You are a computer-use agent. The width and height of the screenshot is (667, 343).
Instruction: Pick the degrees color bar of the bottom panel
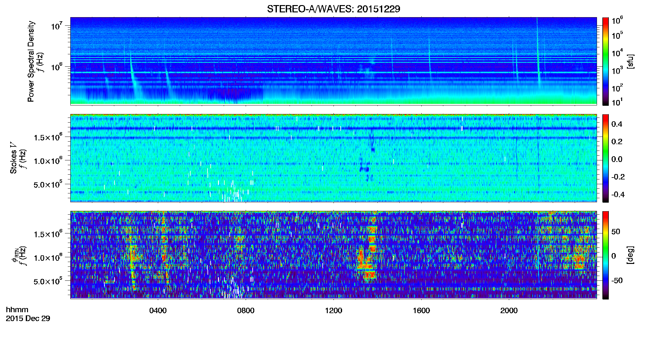(606, 255)
